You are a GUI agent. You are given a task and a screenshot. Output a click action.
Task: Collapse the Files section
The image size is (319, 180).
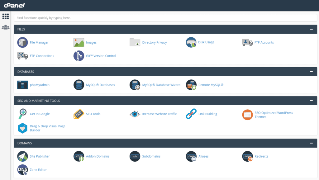tap(311, 29)
